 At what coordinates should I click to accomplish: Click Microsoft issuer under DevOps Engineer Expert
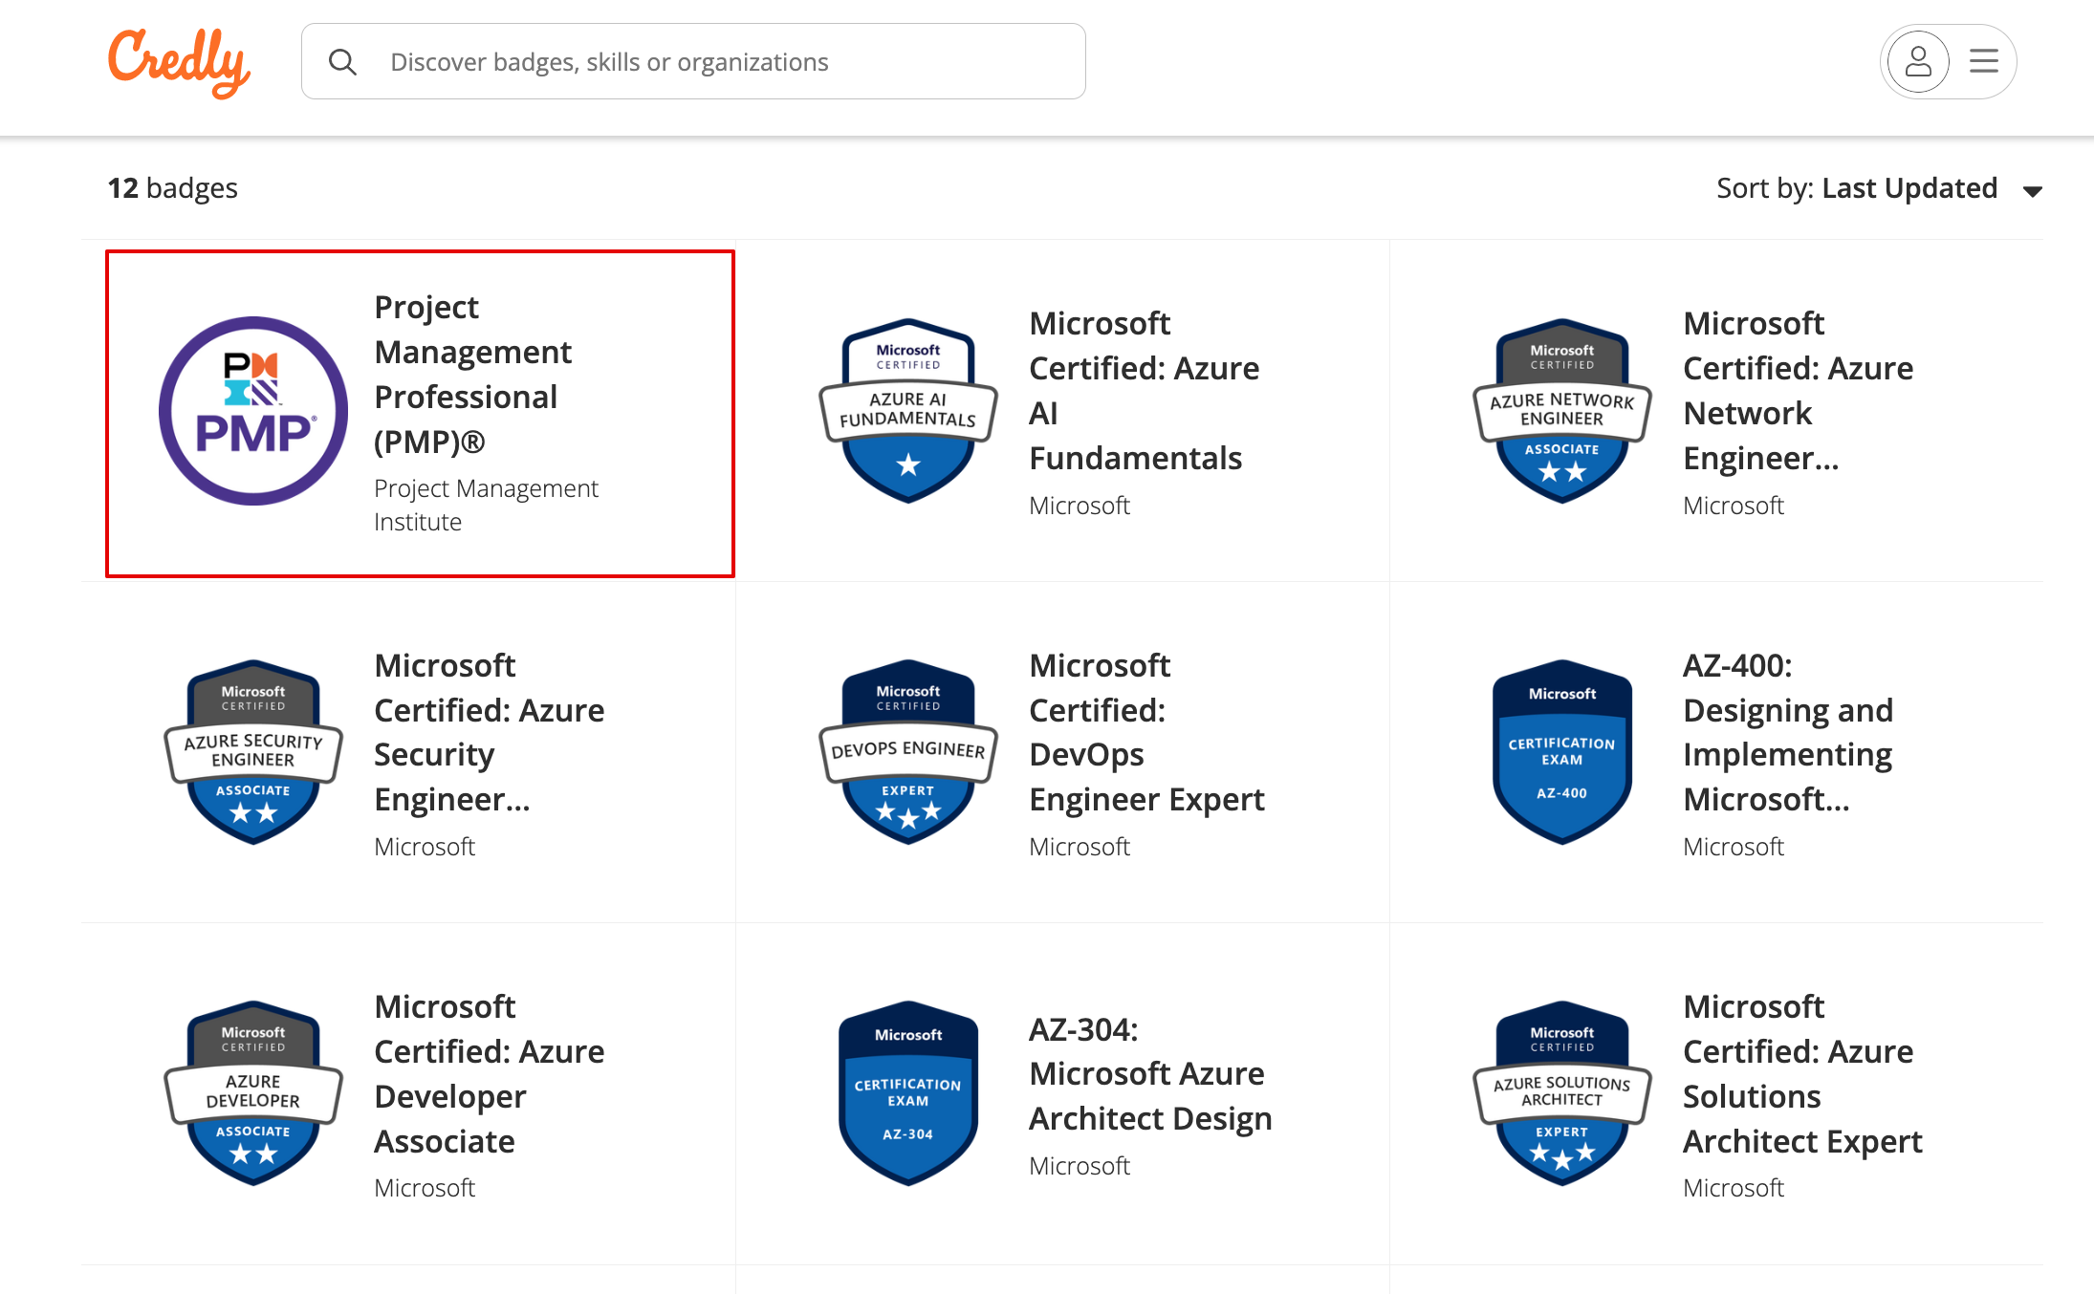click(1080, 847)
